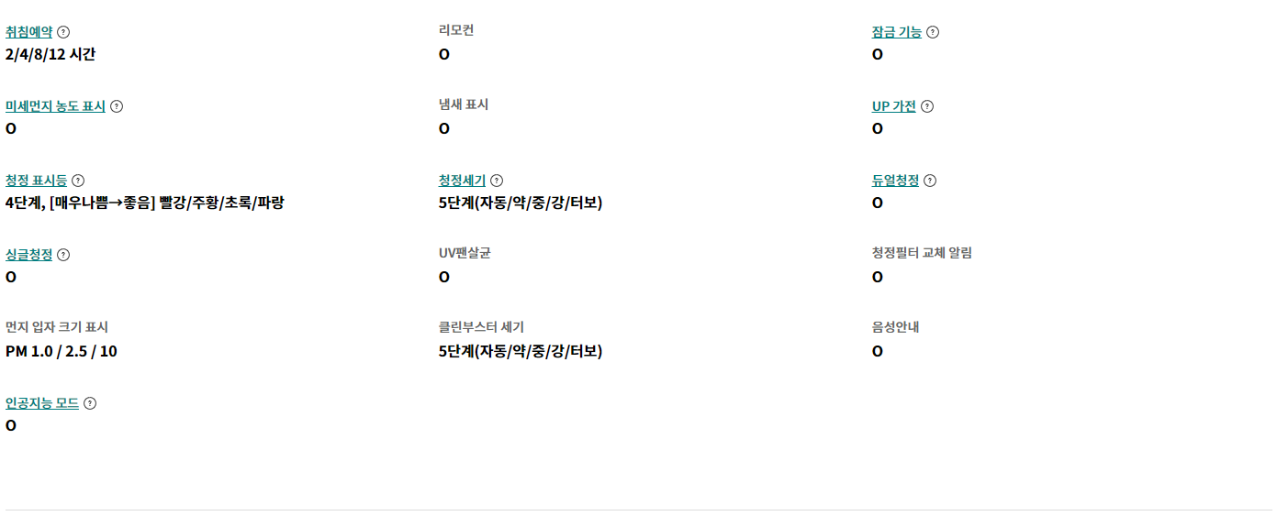The width and height of the screenshot is (1277, 516).
Task: Open the 청정 표시등 link
Action: [x=36, y=181]
